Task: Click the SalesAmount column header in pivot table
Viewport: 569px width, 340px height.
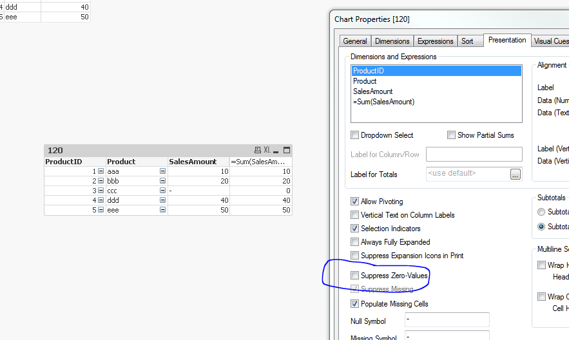Action: pos(193,162)
